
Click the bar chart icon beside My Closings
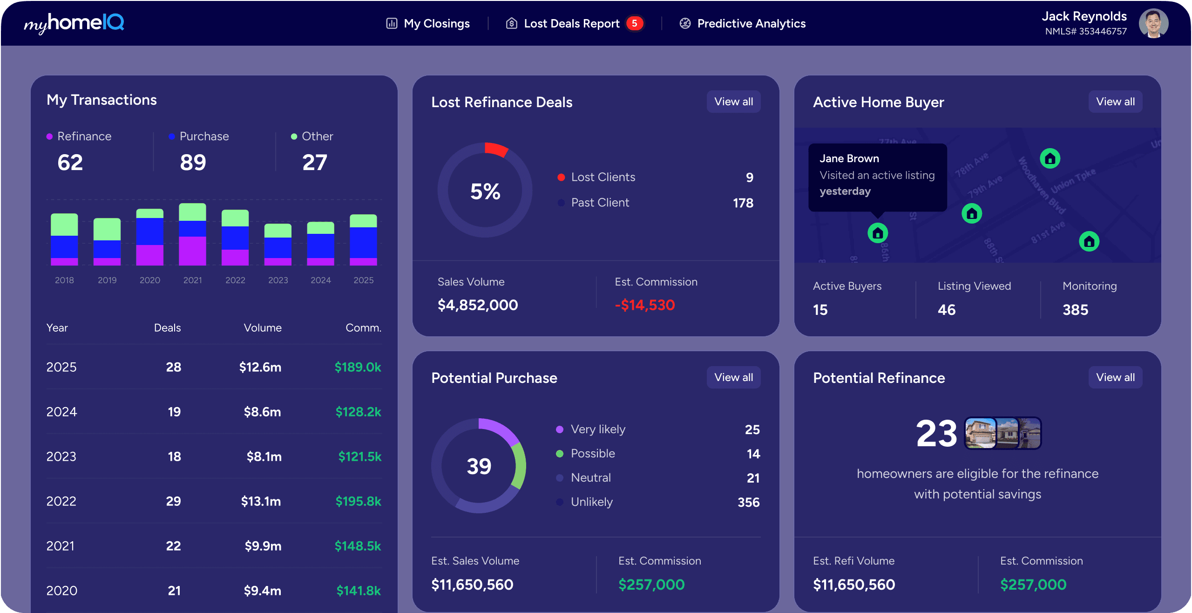[392, 23]
